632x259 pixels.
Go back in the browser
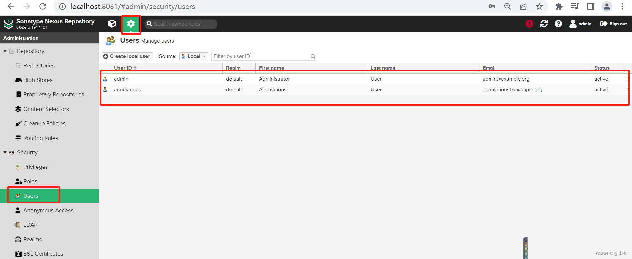point(11,6)
